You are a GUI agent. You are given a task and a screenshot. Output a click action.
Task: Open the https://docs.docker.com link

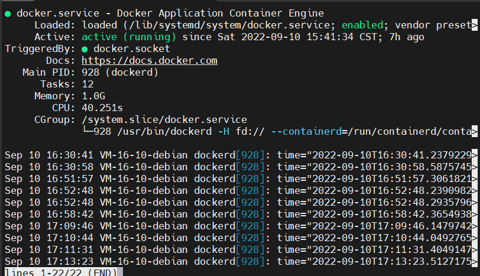coord(150,60)
